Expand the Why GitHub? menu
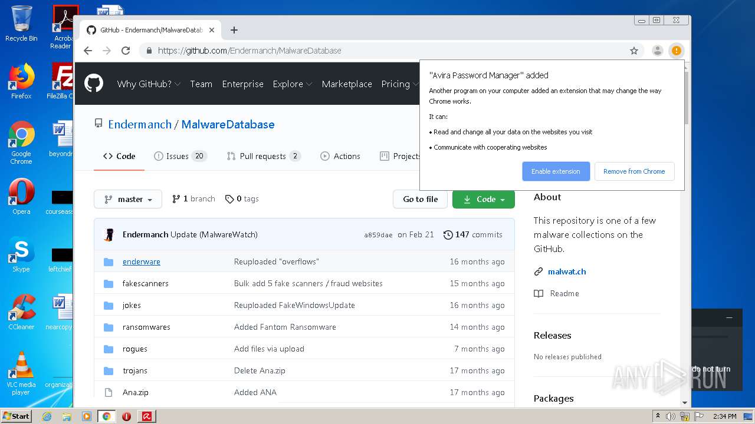 [149, 84]
